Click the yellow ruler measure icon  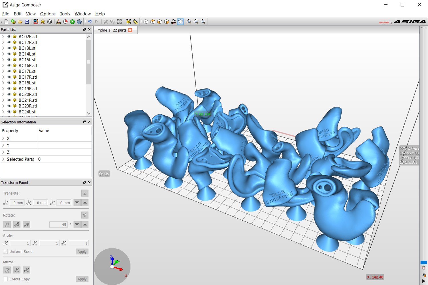[135, 22]
